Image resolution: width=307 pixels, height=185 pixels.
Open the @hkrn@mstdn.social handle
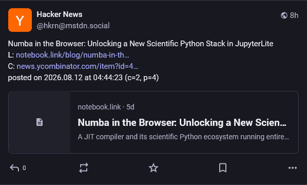73,26
